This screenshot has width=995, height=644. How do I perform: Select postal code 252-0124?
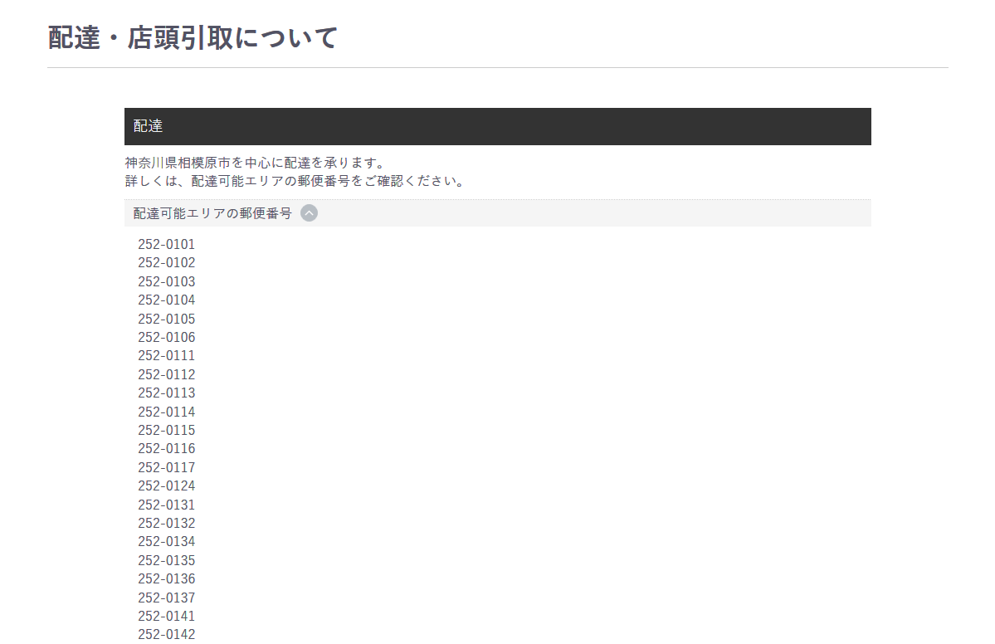tap(166, 486)
